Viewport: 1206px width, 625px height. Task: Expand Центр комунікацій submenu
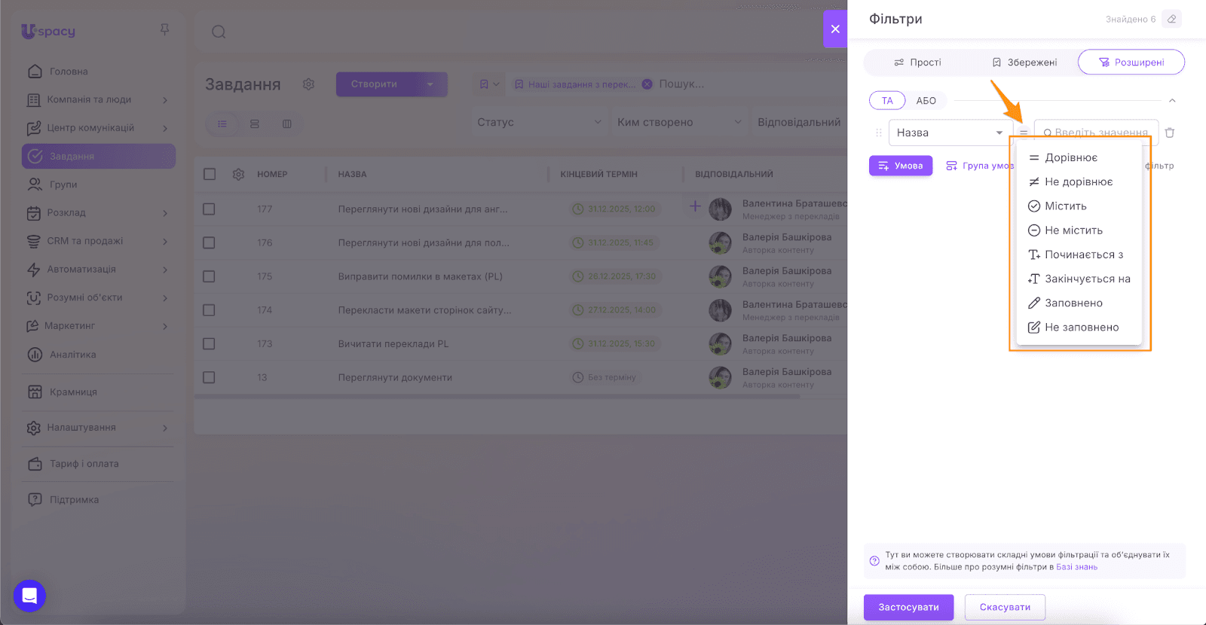pos(165,128)
